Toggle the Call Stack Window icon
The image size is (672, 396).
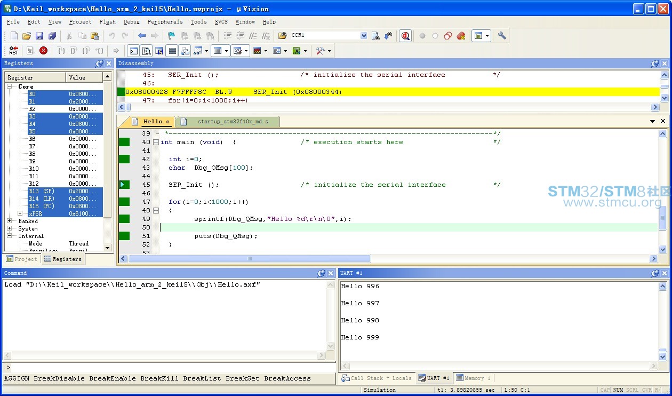point(185,51)
